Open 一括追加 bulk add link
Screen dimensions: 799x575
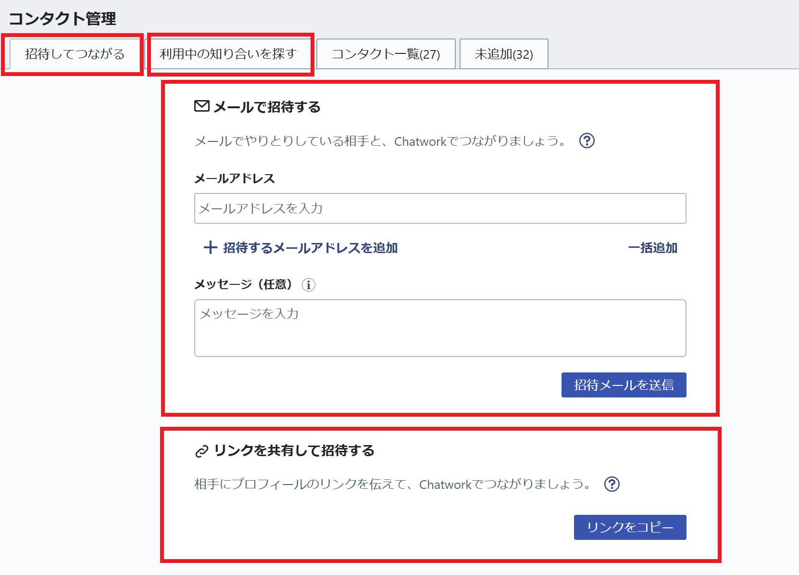pos(652,248)
